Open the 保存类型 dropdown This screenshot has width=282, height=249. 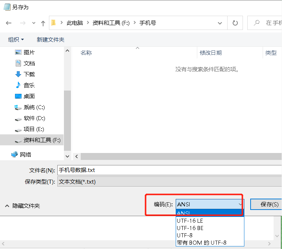(x=169, y=181)
